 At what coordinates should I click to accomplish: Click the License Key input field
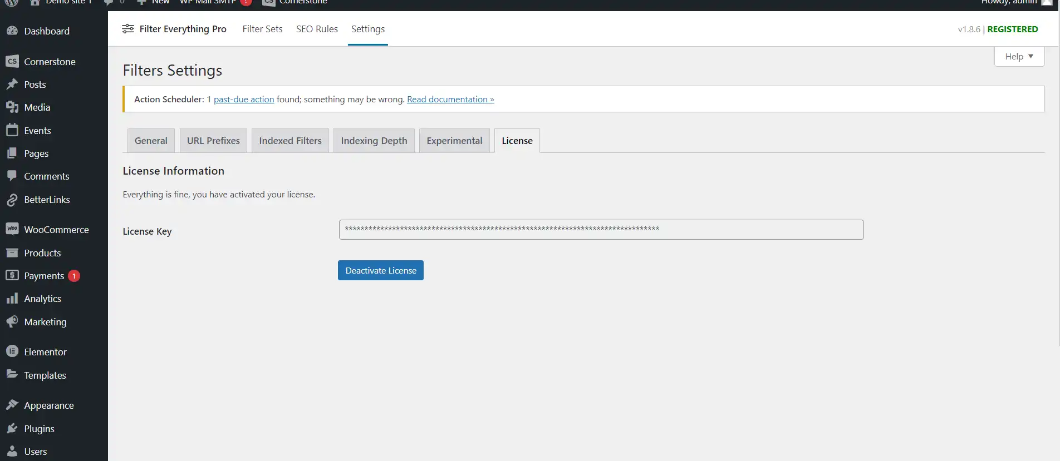coord(601,230)
